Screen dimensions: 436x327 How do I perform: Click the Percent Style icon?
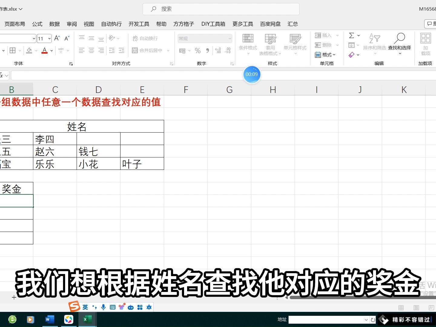[198, 51]
